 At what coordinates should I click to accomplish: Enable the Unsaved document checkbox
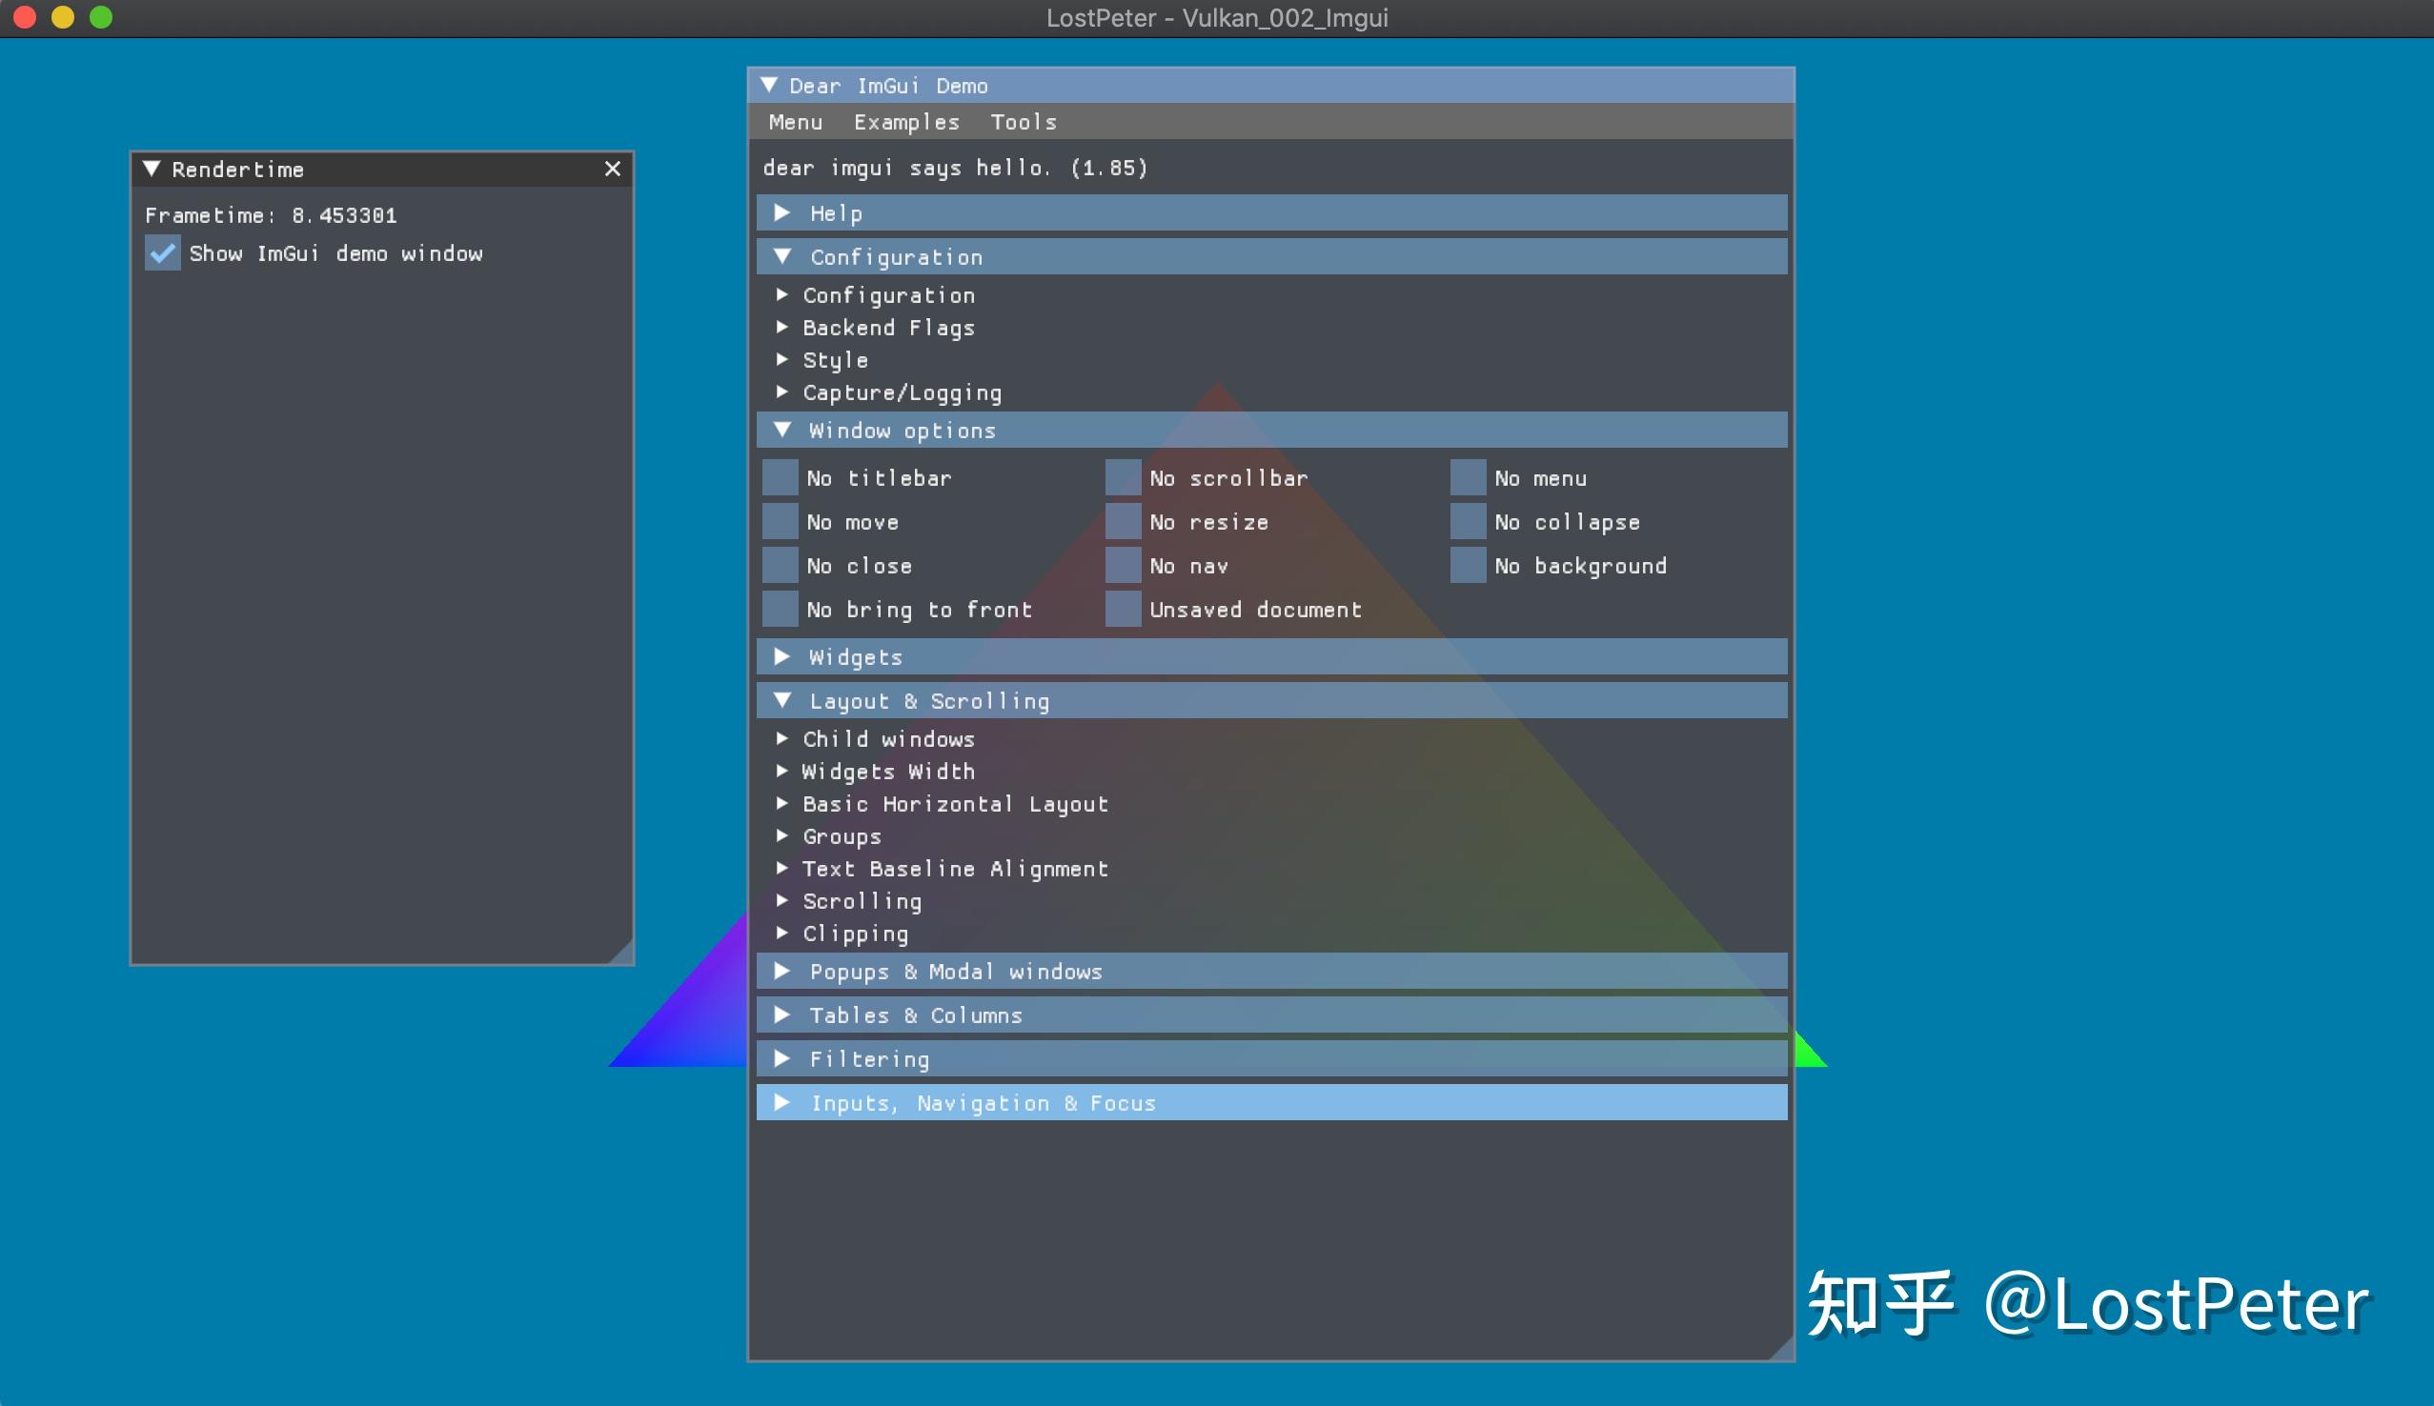[x=1124, y=609]
